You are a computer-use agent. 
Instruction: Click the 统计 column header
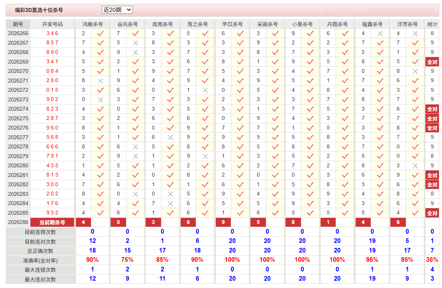[x=432, y=24]
